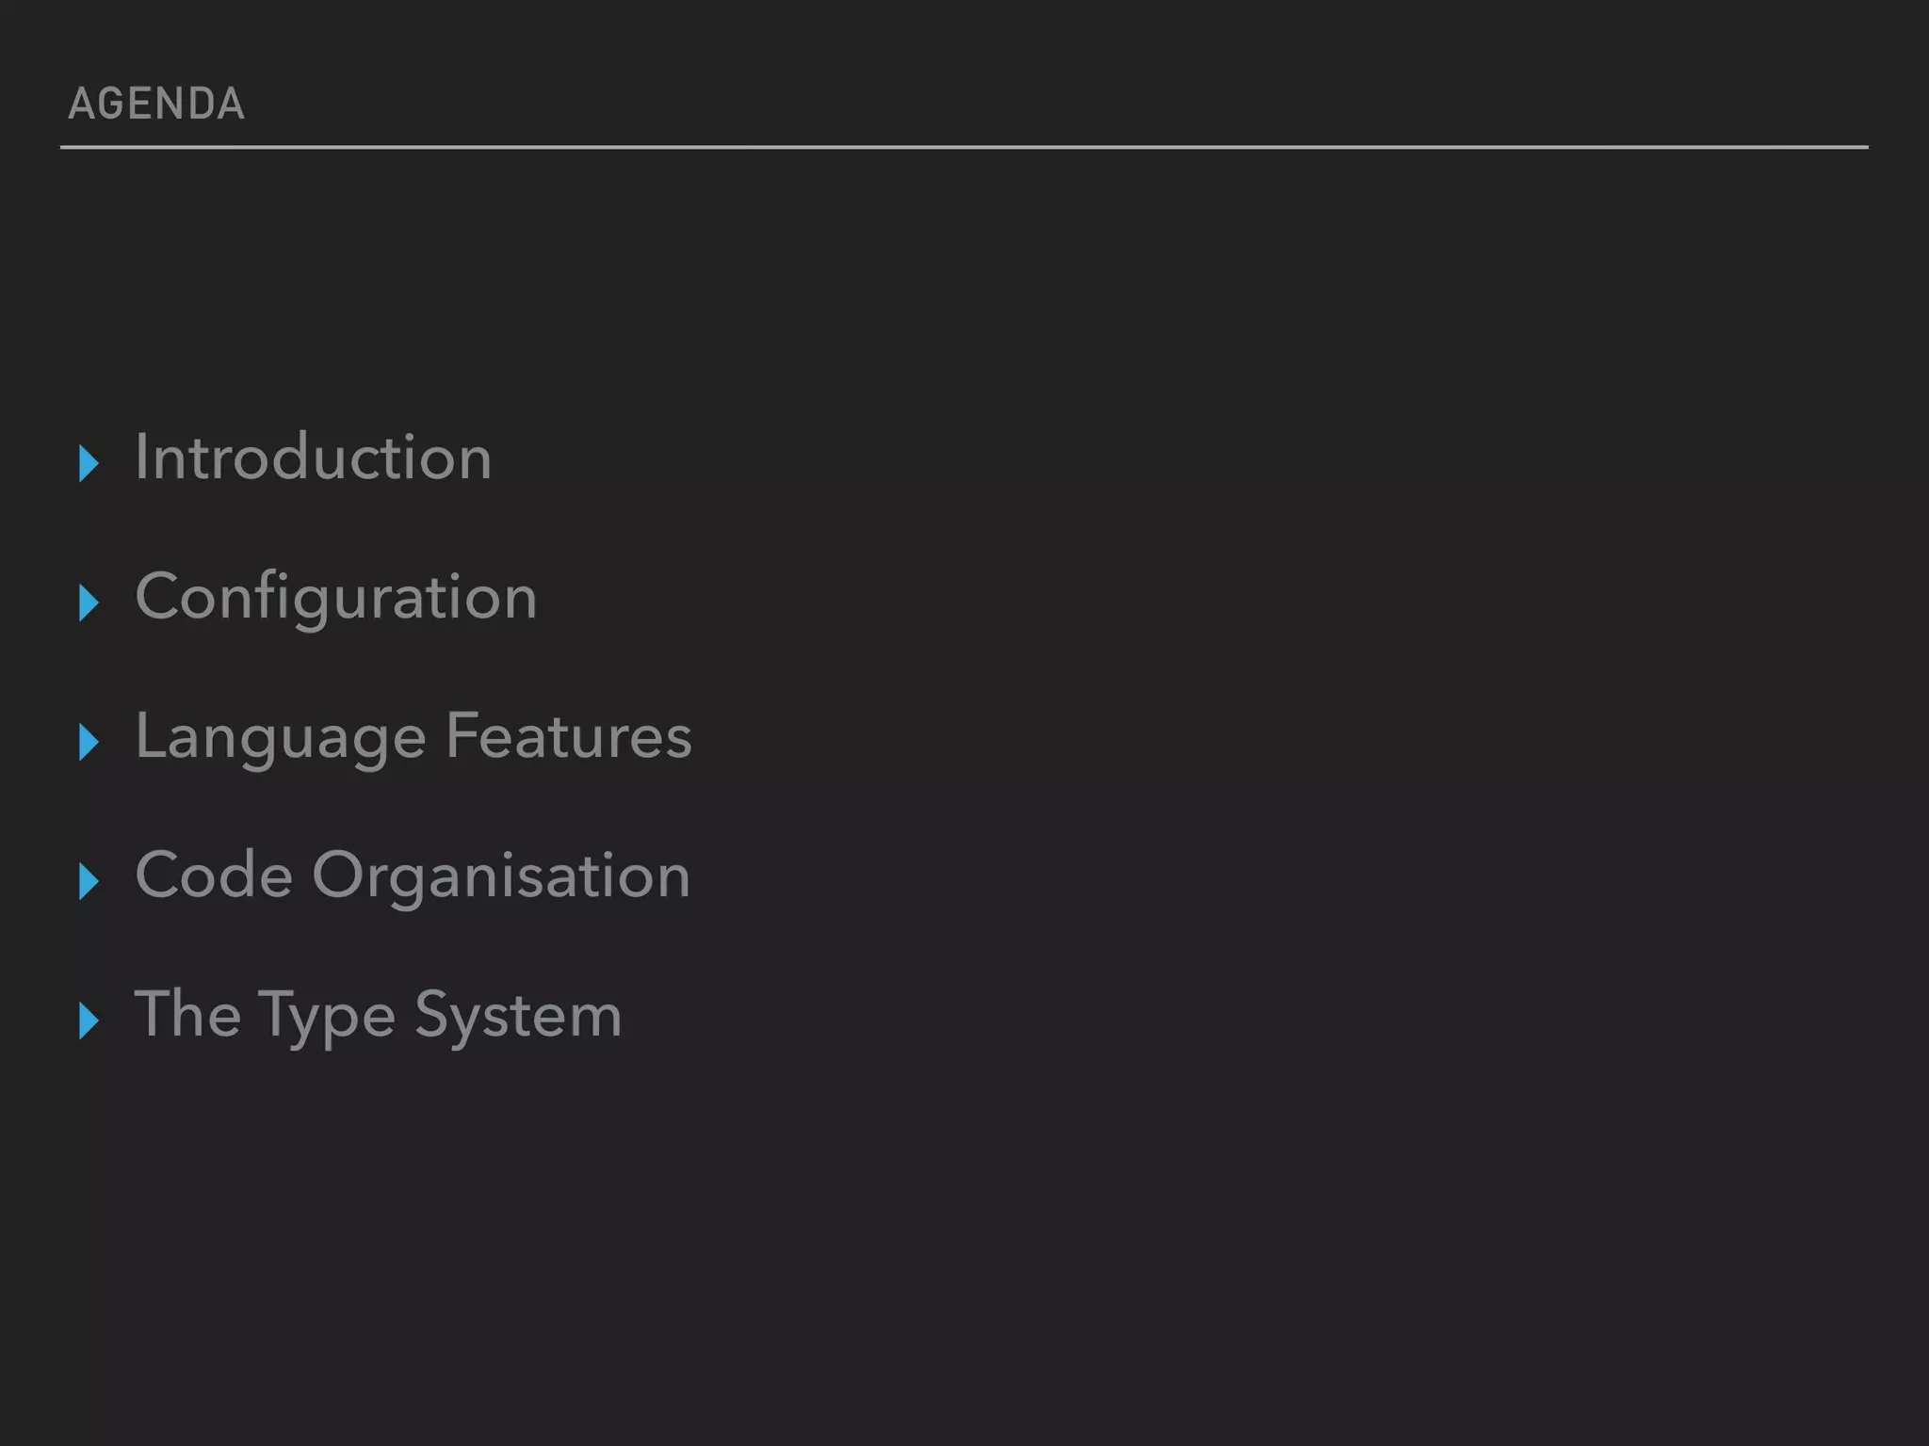This screenshot has width=1929, height=1446.
Task: Click the blue arrow bullet beside Introduction
Action: click(x=89, y=463)
